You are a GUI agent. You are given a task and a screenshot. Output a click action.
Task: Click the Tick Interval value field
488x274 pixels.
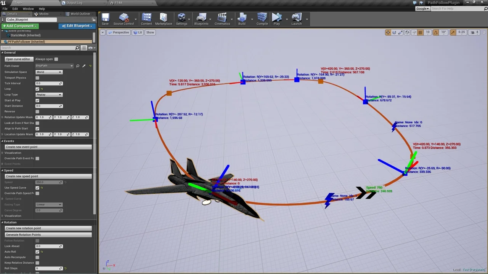(47, 83)
